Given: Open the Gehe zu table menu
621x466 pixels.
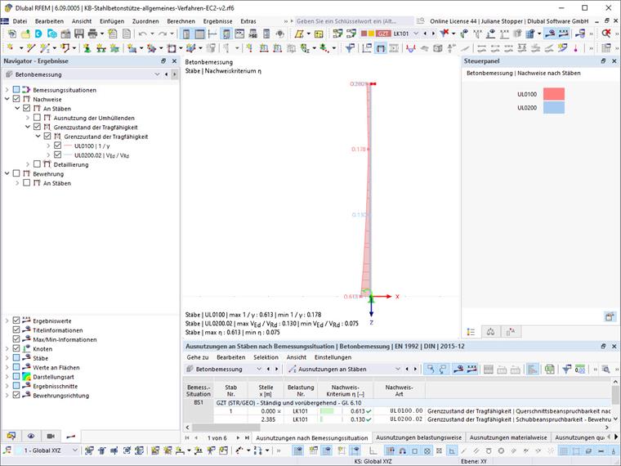Looking at the screenshot, I should tap(197, 357).
